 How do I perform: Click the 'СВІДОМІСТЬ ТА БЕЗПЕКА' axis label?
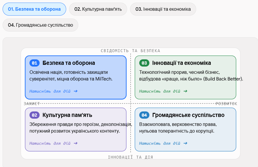(x=131, y=51)
